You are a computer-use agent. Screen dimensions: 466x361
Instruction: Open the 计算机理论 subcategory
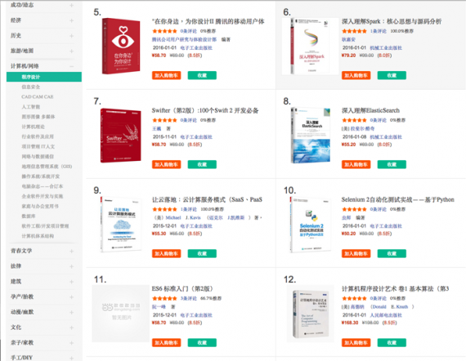33,127
